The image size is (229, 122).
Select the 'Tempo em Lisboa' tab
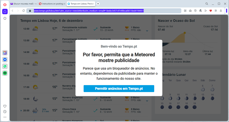coord(81,4)
